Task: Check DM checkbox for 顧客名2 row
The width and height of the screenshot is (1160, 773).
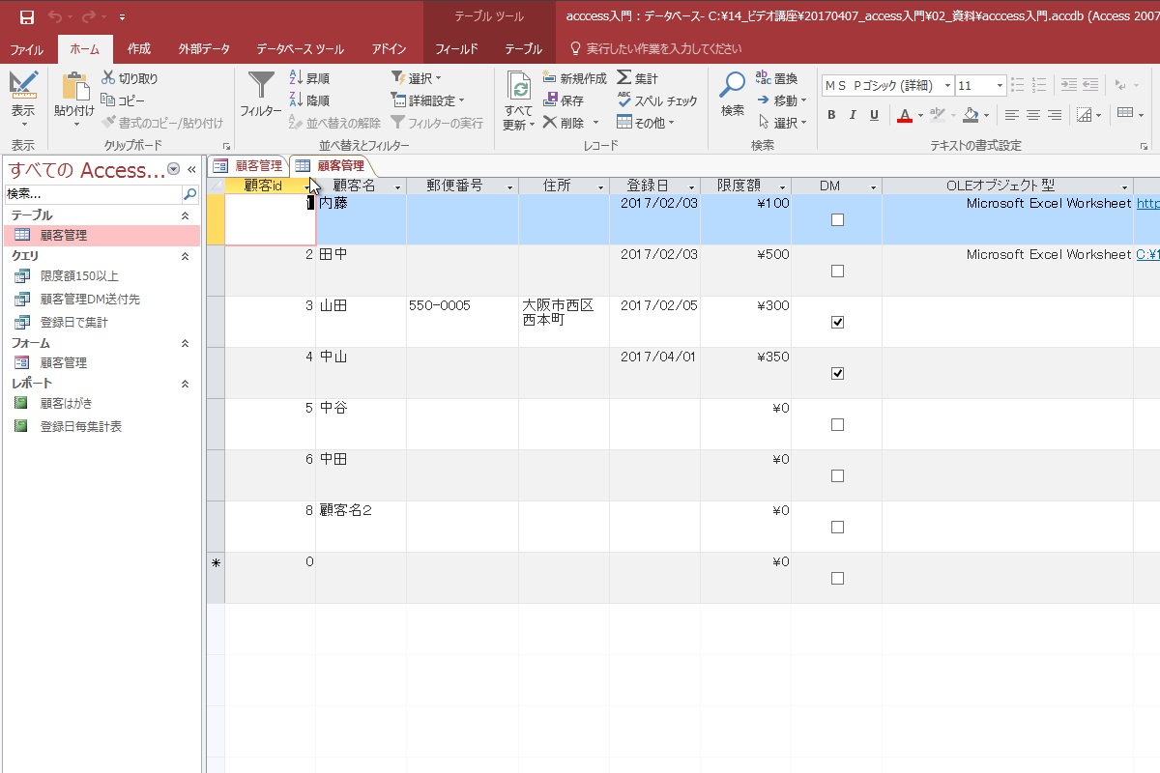Action: click(837, 528)
